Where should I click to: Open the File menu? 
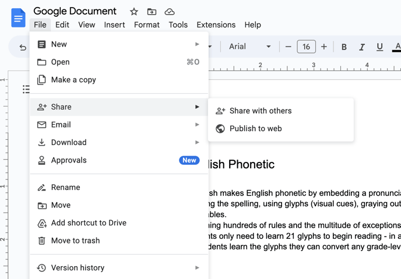[40, 25]
